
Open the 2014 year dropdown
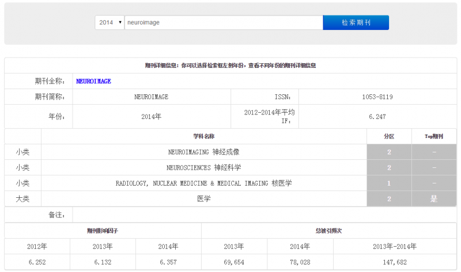point(109,22)
